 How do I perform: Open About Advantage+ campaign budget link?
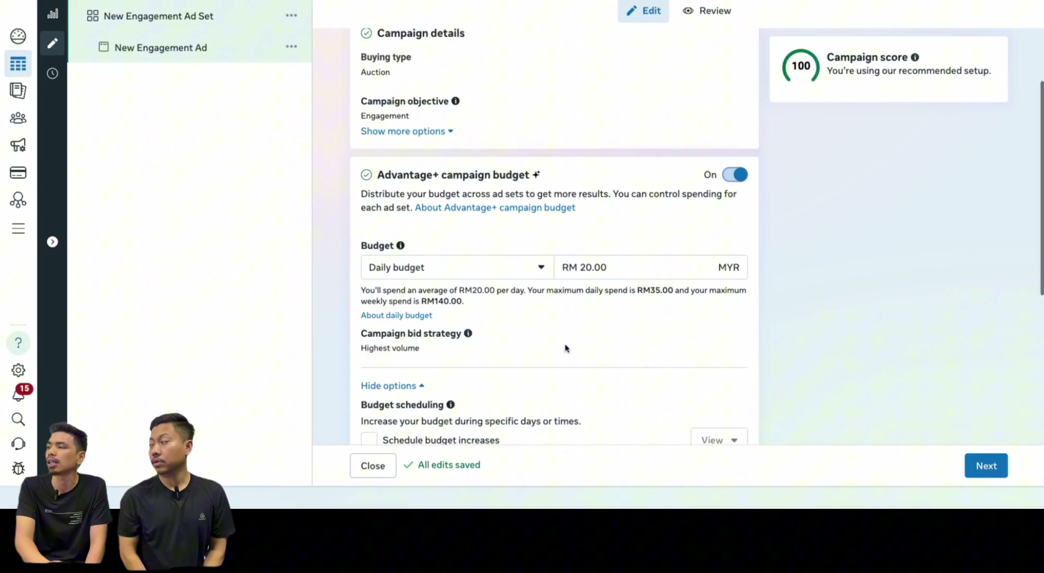pos(494,207)
